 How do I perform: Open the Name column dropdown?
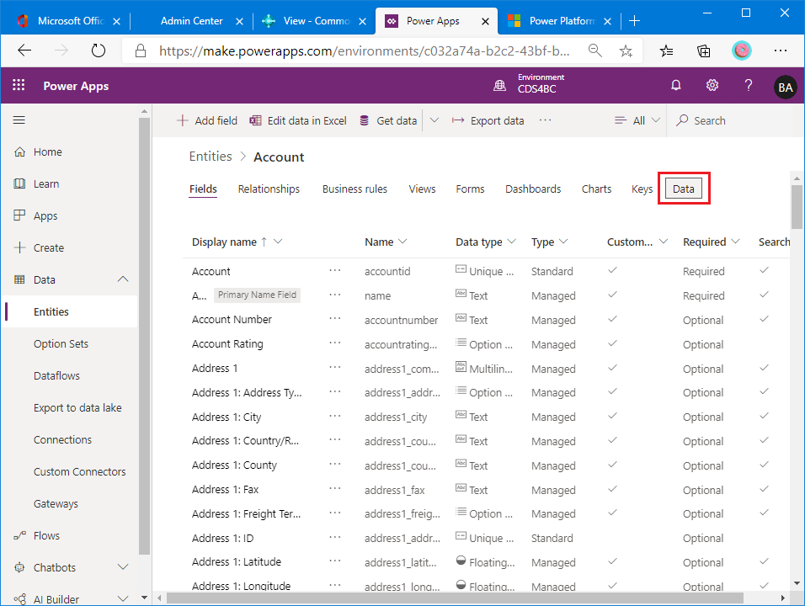point(402,242)
